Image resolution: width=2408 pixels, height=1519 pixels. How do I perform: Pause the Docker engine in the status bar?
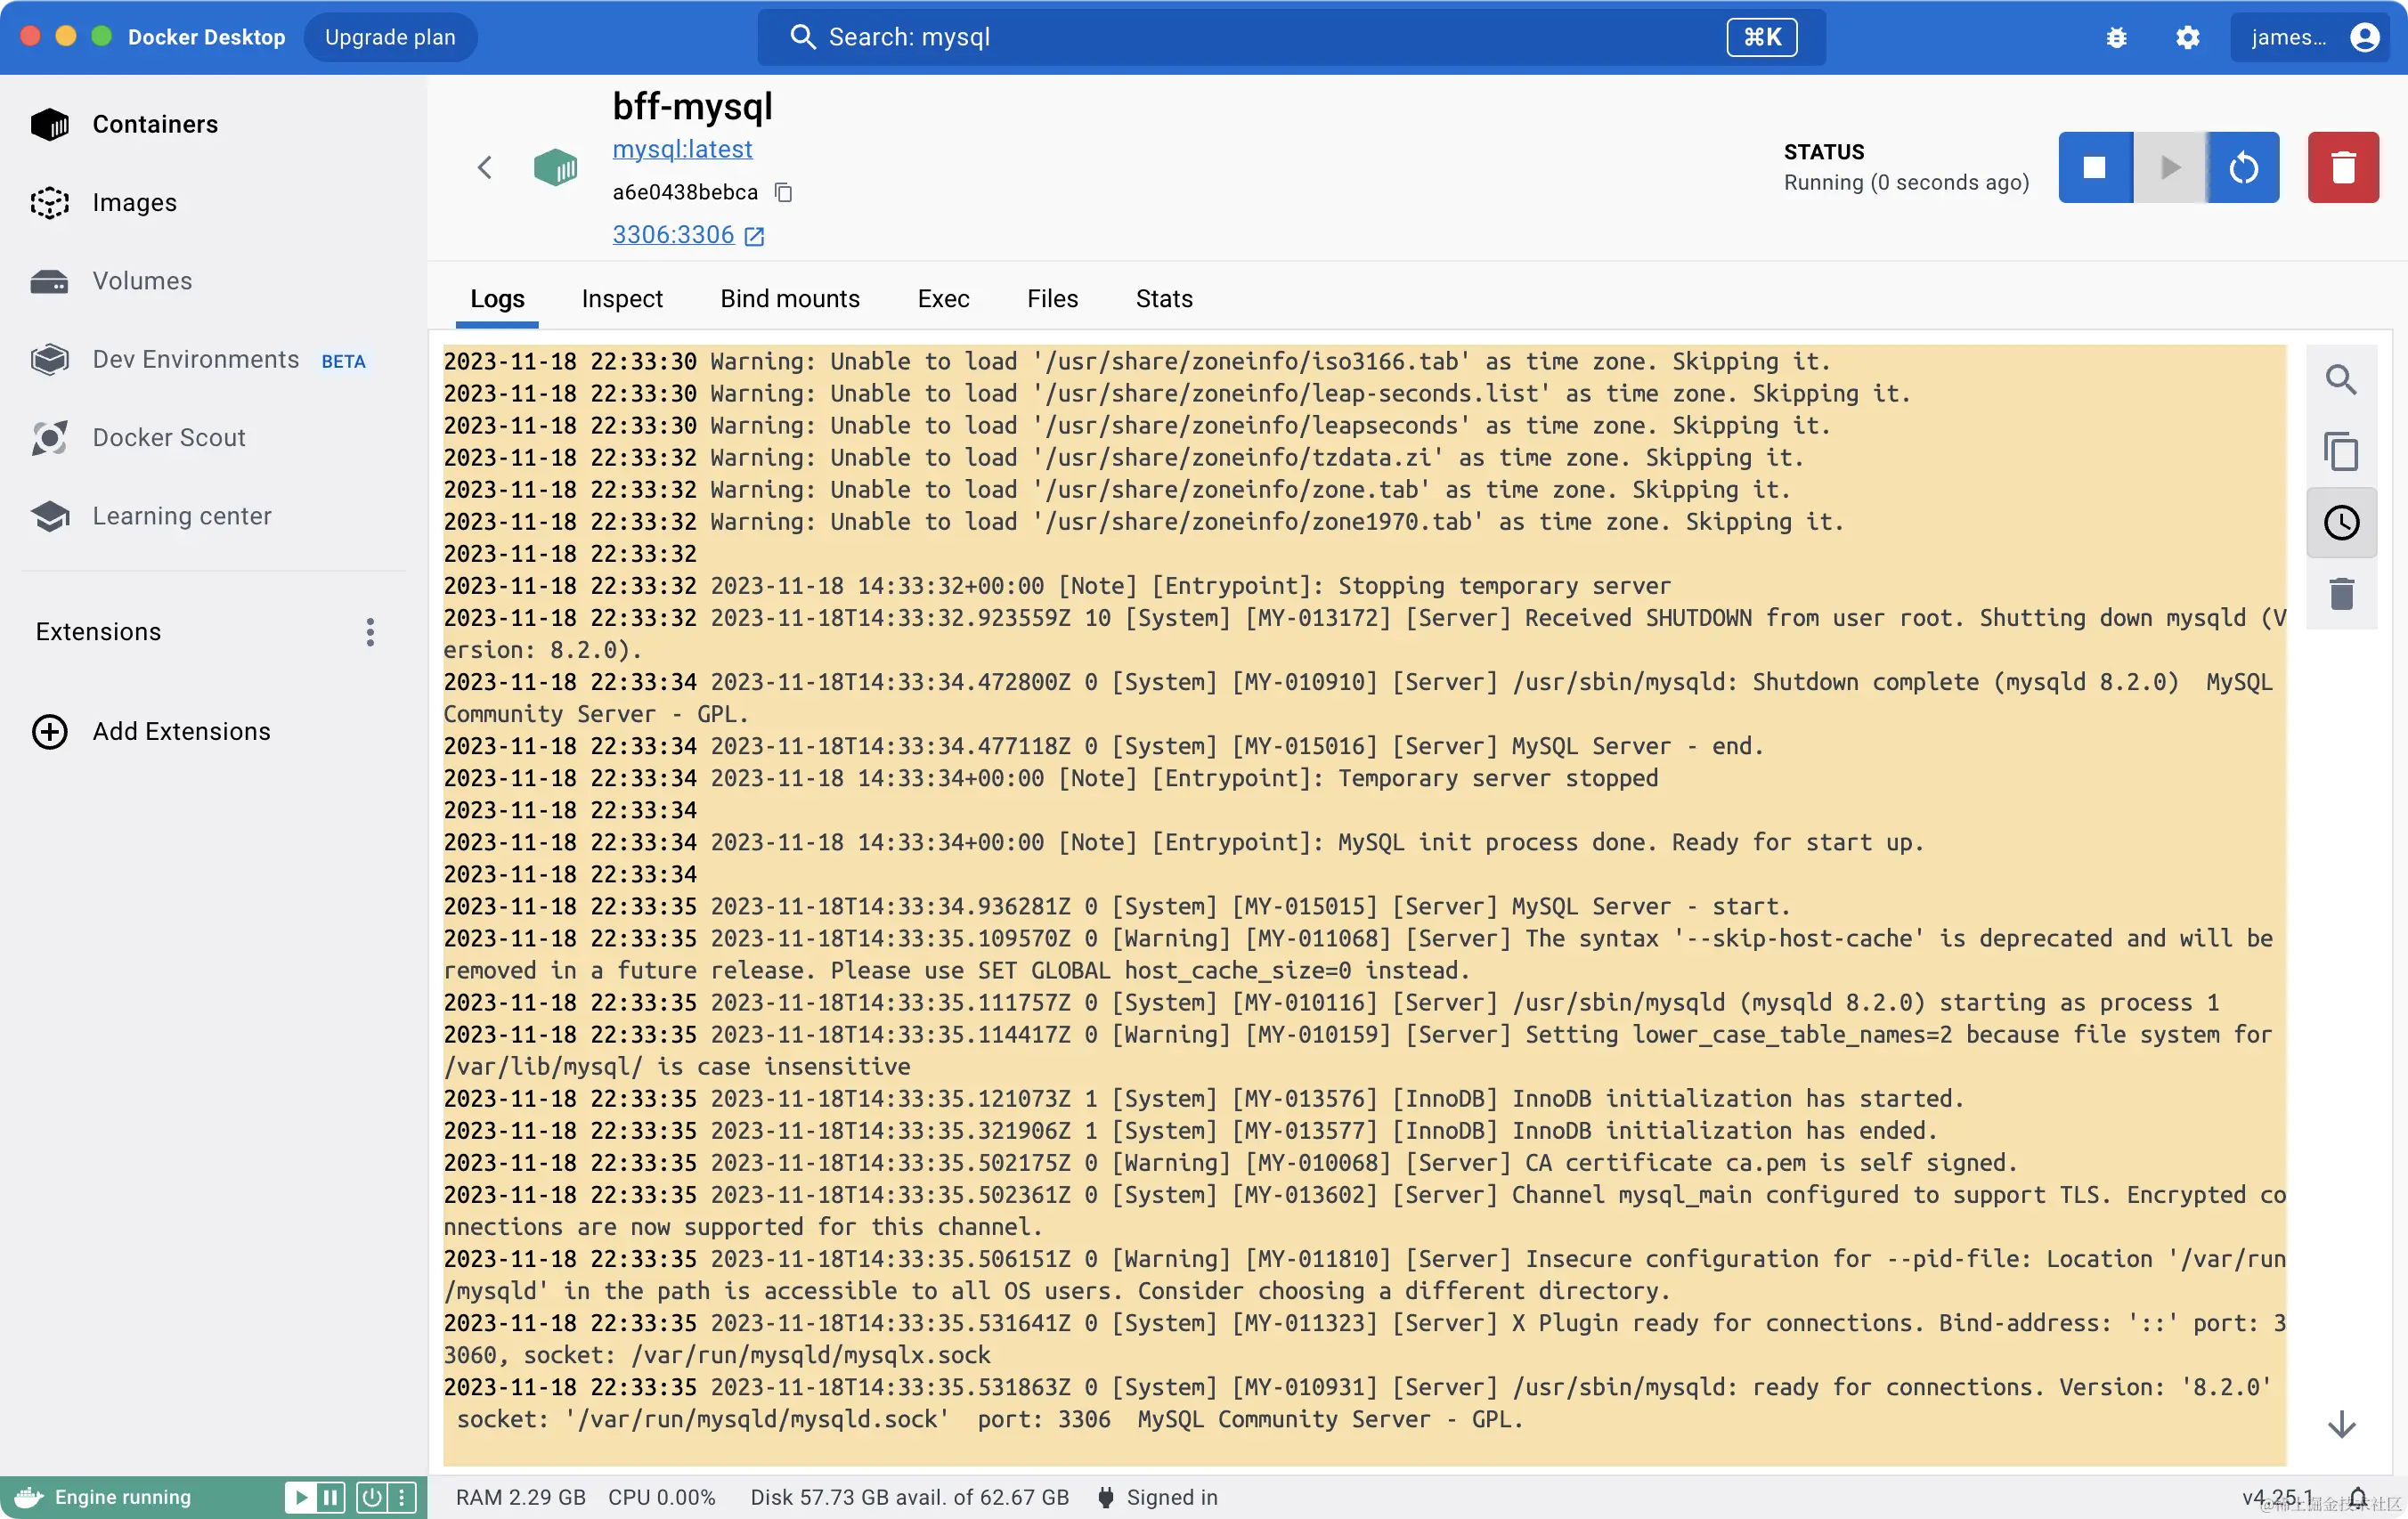(330, 1497)
